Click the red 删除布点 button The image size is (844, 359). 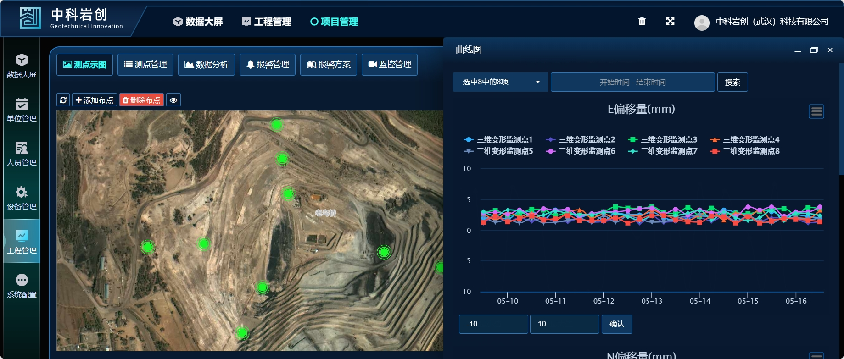(142, 100)
